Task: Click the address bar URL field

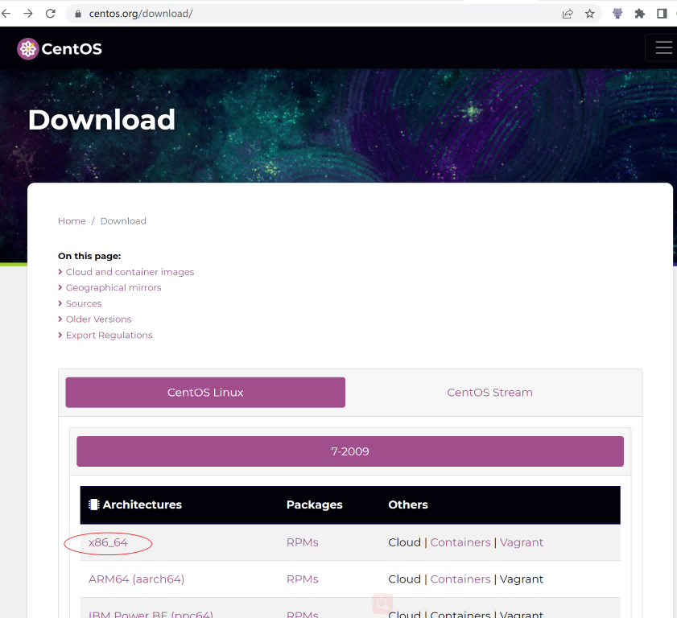Action: pos(314,14)
